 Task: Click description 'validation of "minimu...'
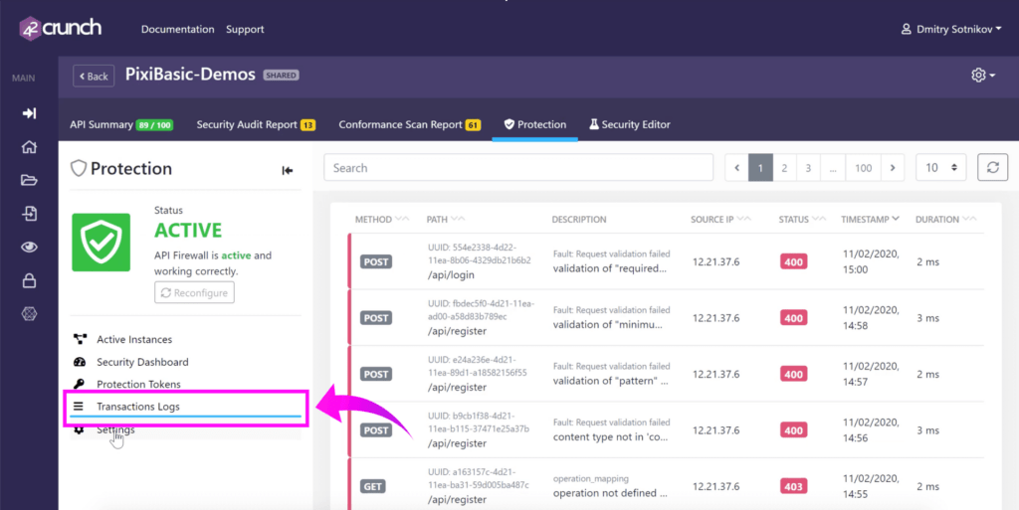click(x=608, y=325)
